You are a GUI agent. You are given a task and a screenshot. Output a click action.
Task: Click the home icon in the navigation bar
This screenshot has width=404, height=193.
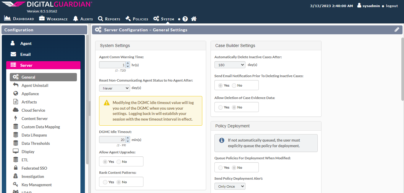point(194,19)
